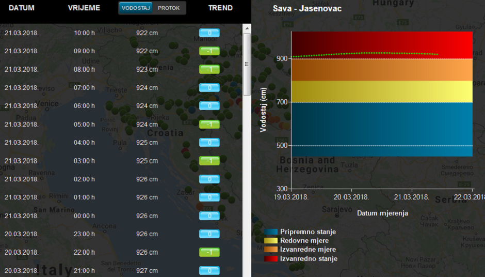Click the green -1 badge at 09:00 h
485x277 pixels.
[x=209, y=51]
